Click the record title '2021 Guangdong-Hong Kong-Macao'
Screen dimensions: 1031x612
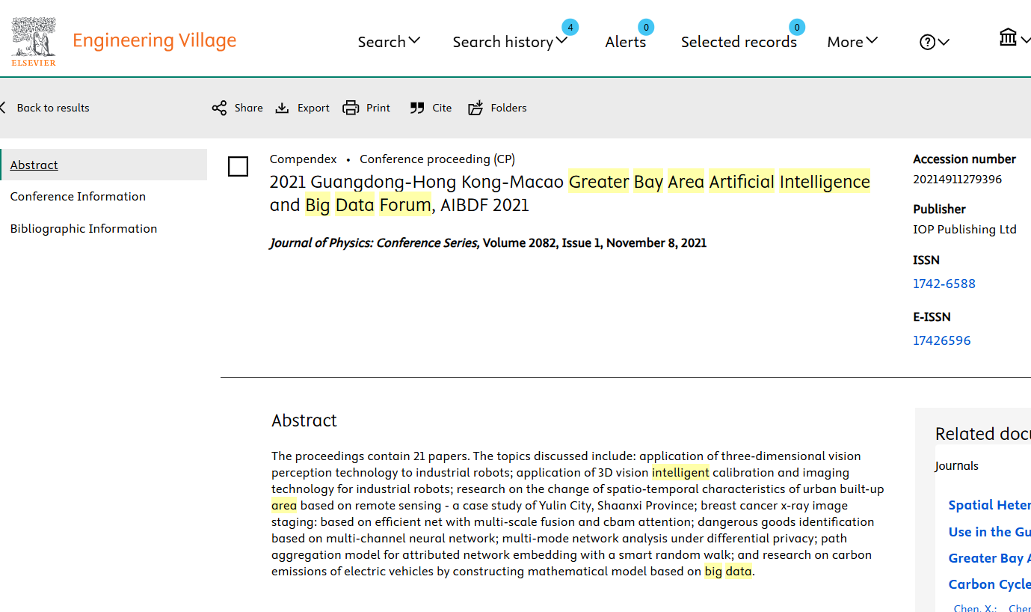417,182
